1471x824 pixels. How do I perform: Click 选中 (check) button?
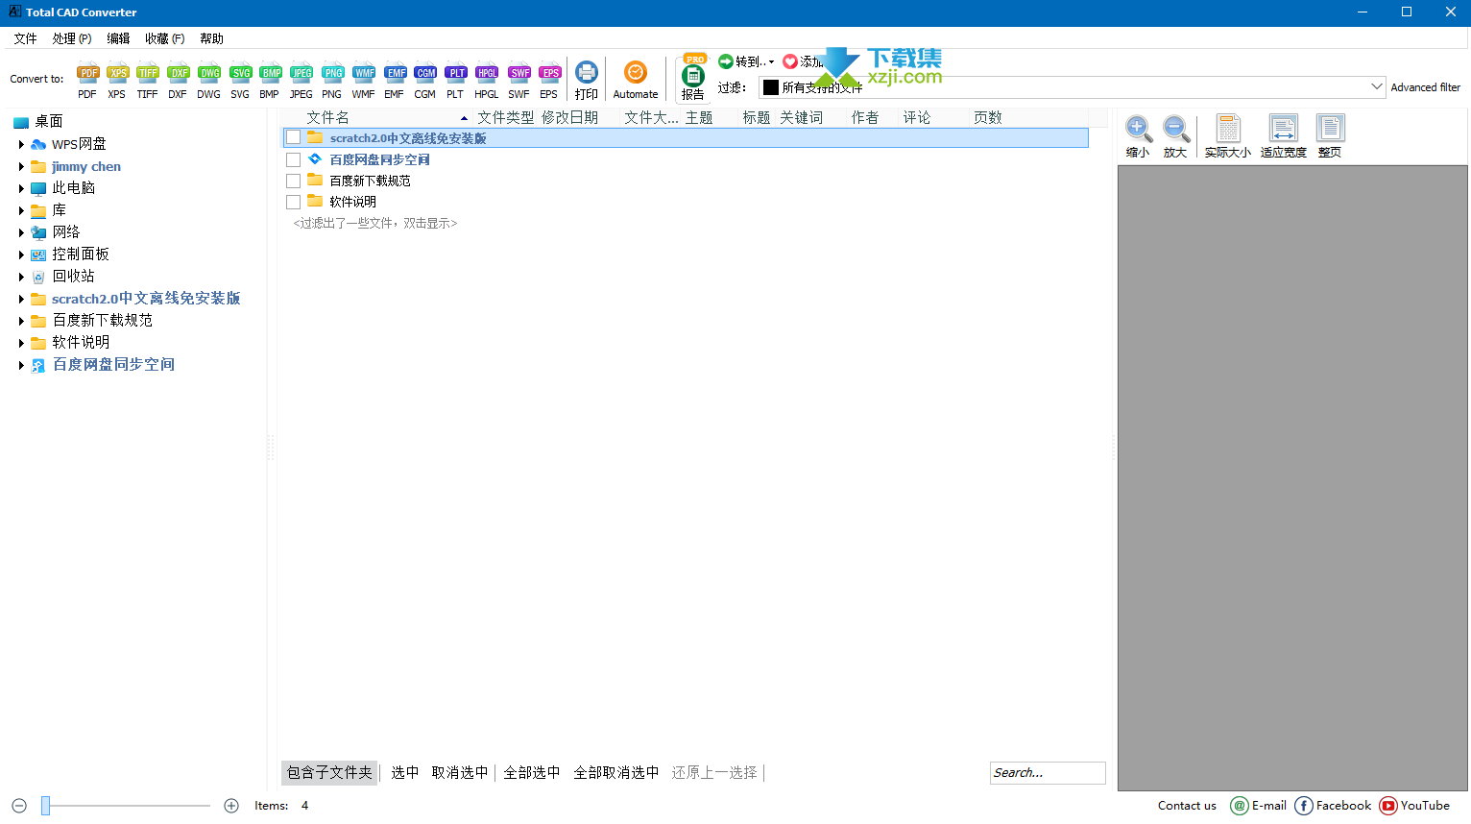pyautogui.click(x=405, y=772)
